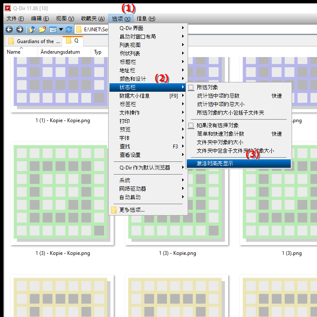Switch to the Q folder tab
317x317 pixels.
tap(73, 41)
